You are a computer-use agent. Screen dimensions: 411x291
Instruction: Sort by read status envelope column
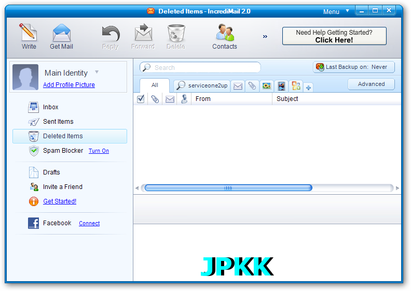tap(170, 99)
